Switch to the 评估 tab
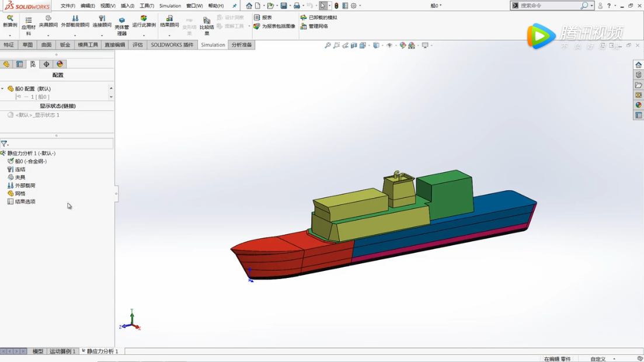The image size is (644, 362). (x=138, y=45)
